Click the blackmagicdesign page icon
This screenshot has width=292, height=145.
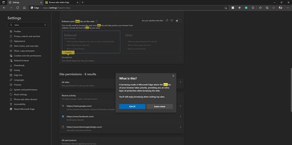[x=63, y=127]
